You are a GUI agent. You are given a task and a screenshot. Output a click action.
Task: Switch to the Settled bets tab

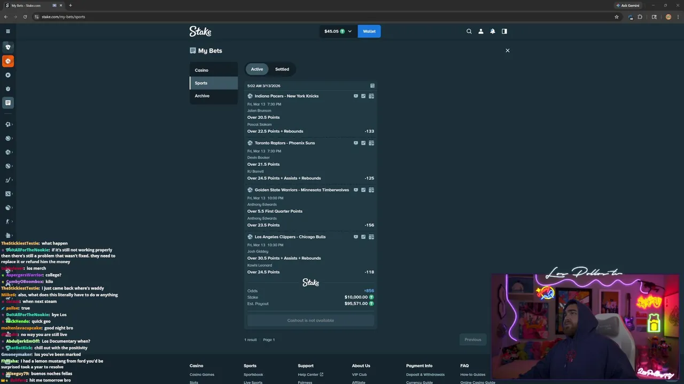point(282,69)
